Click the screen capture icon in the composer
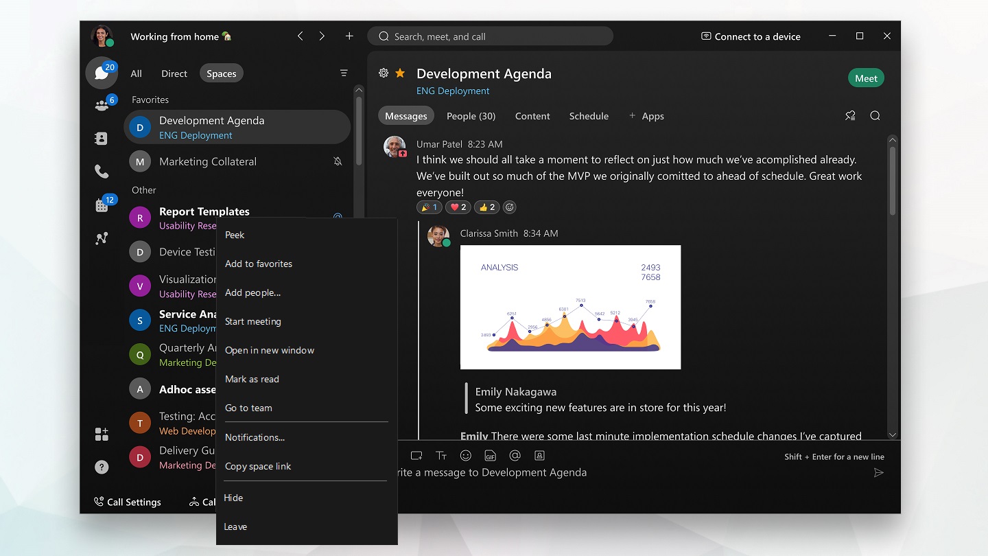This screenshot has width=988, height=556. pos(416,456)
